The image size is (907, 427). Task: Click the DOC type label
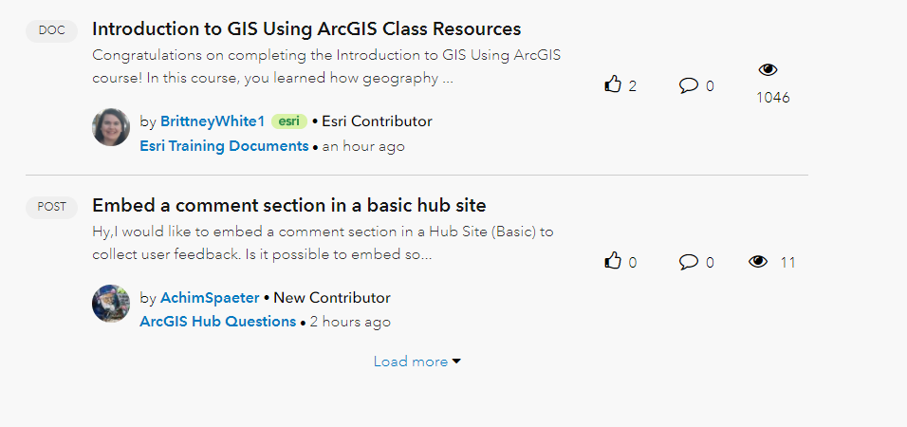[51, 30]
